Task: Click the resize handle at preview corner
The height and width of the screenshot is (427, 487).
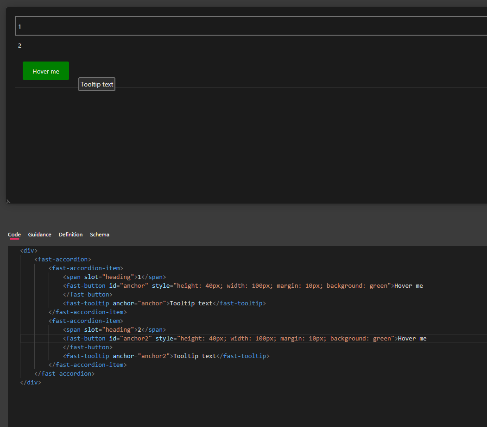Action: (x=8, y=201)
